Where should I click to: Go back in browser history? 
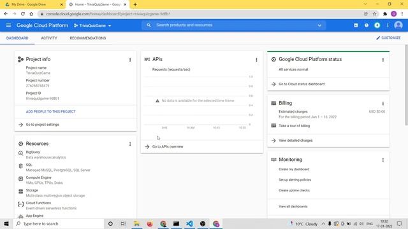coord(6,14)
